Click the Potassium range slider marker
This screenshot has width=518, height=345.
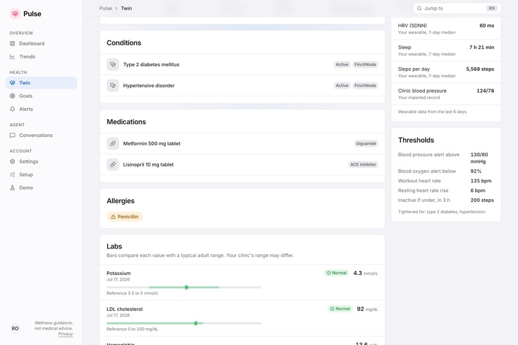(186, 288)
